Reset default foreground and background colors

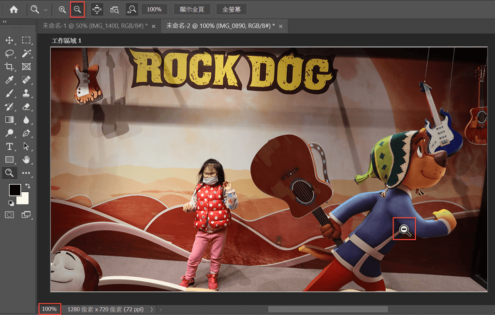coord(11,203)
